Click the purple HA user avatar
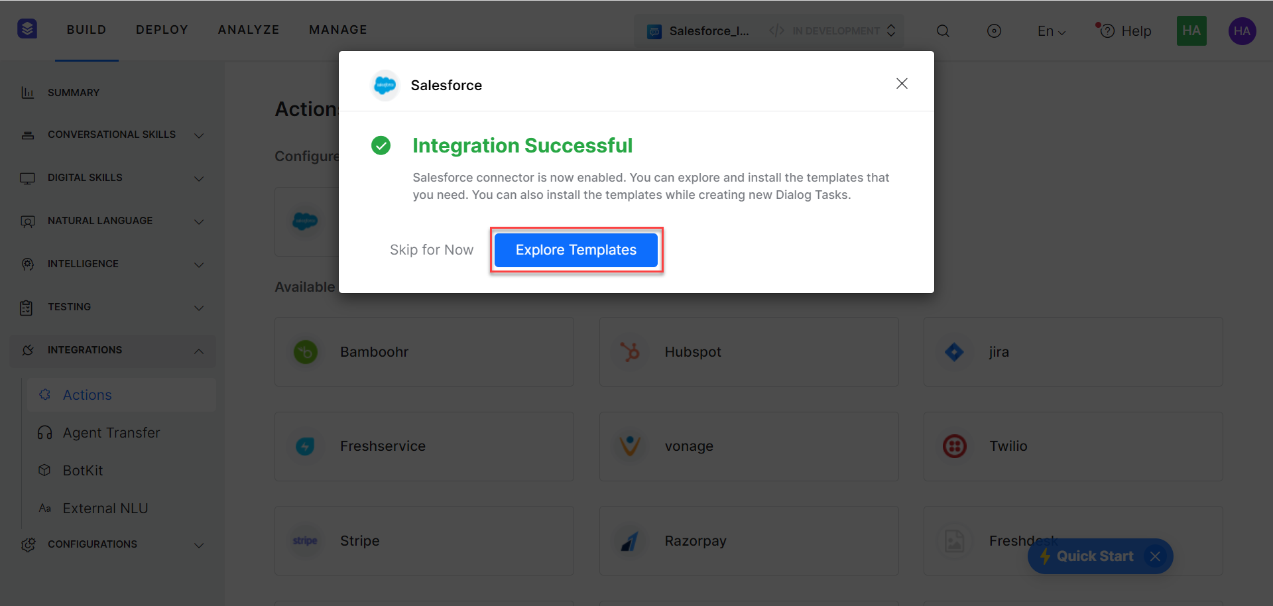Screen dimensions: 1273x606 pos(1242,31)
